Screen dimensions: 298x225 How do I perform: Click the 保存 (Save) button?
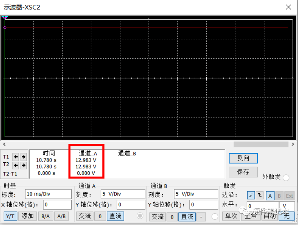tap(243, 172)
